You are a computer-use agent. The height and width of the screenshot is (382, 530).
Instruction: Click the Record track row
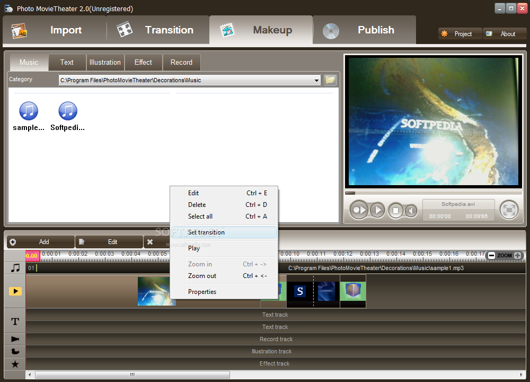pyautogui.click(x=275, y=339)
